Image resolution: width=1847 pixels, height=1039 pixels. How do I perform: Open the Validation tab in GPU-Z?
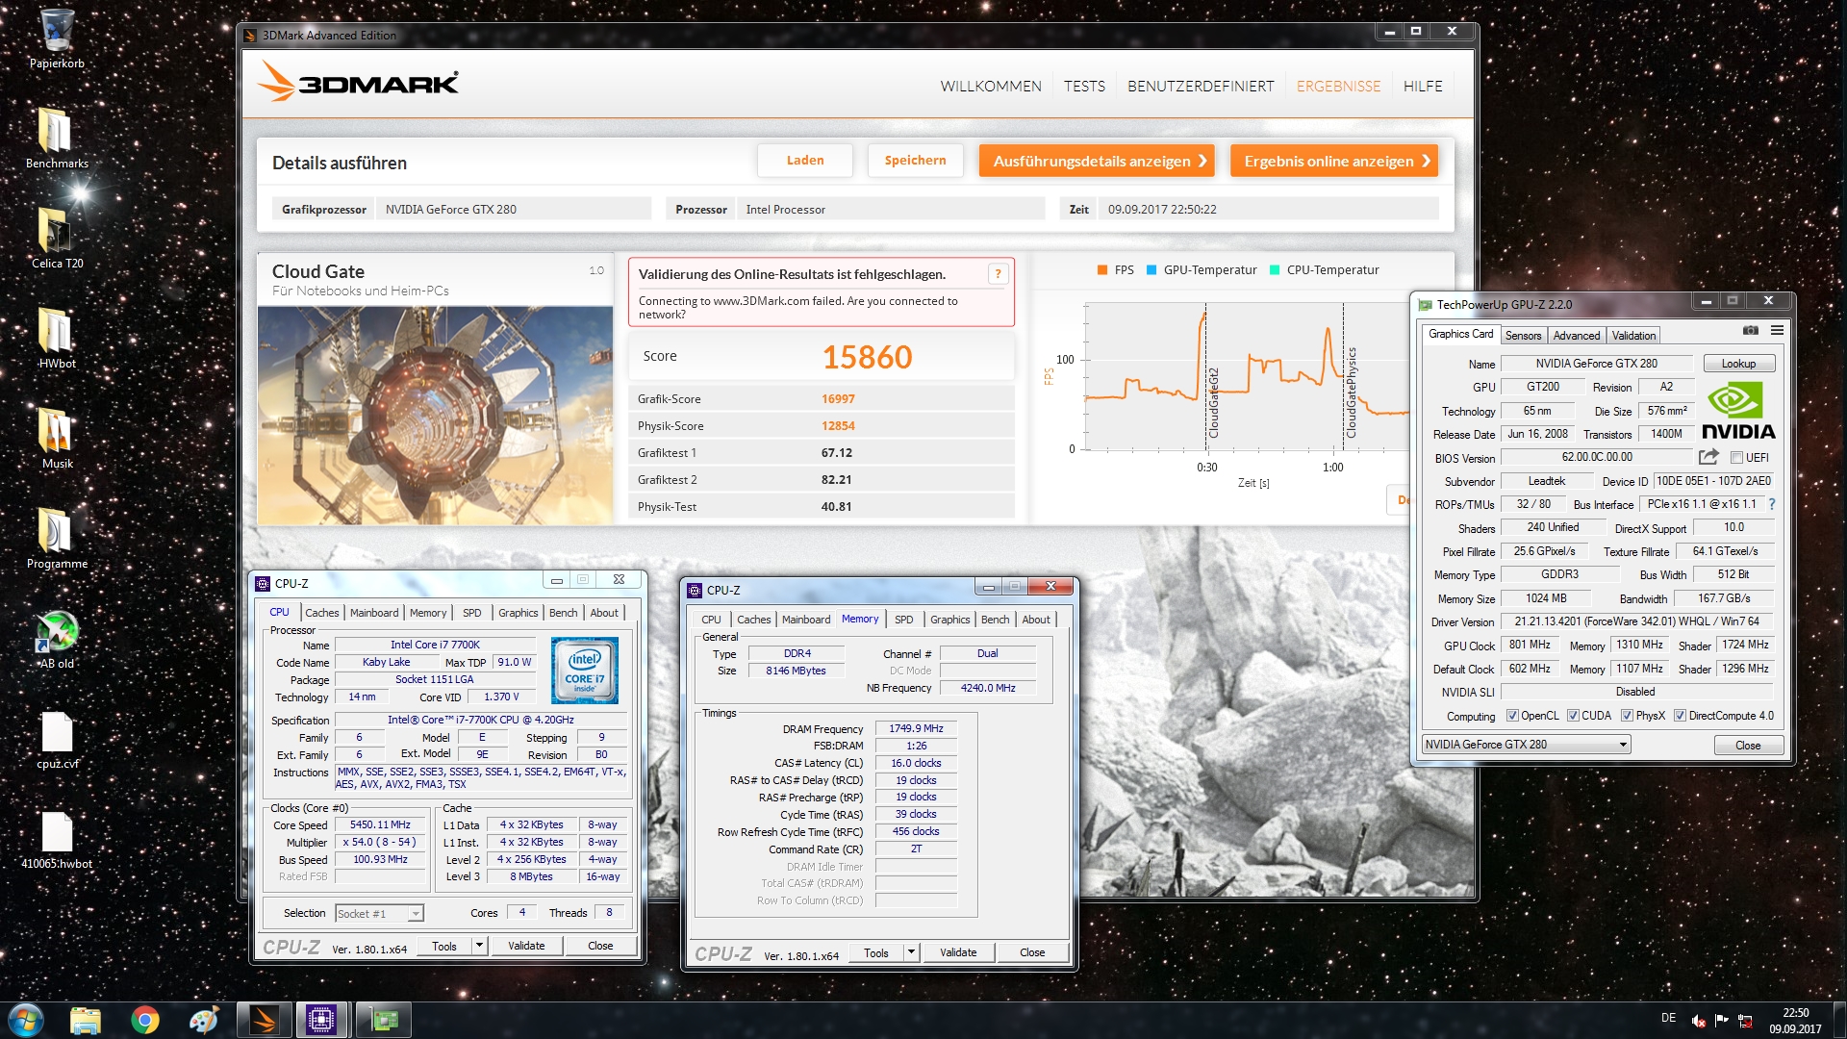(1633, 336)
